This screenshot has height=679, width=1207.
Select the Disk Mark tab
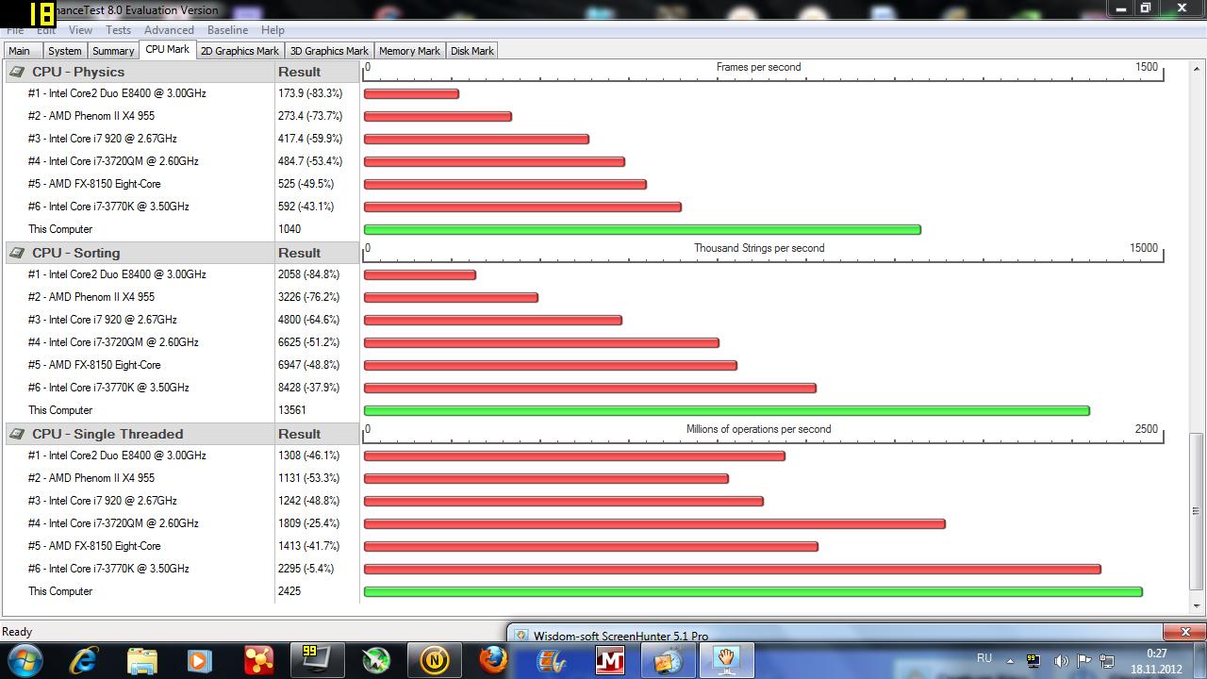pyautogui.click(x=471, y=51)
